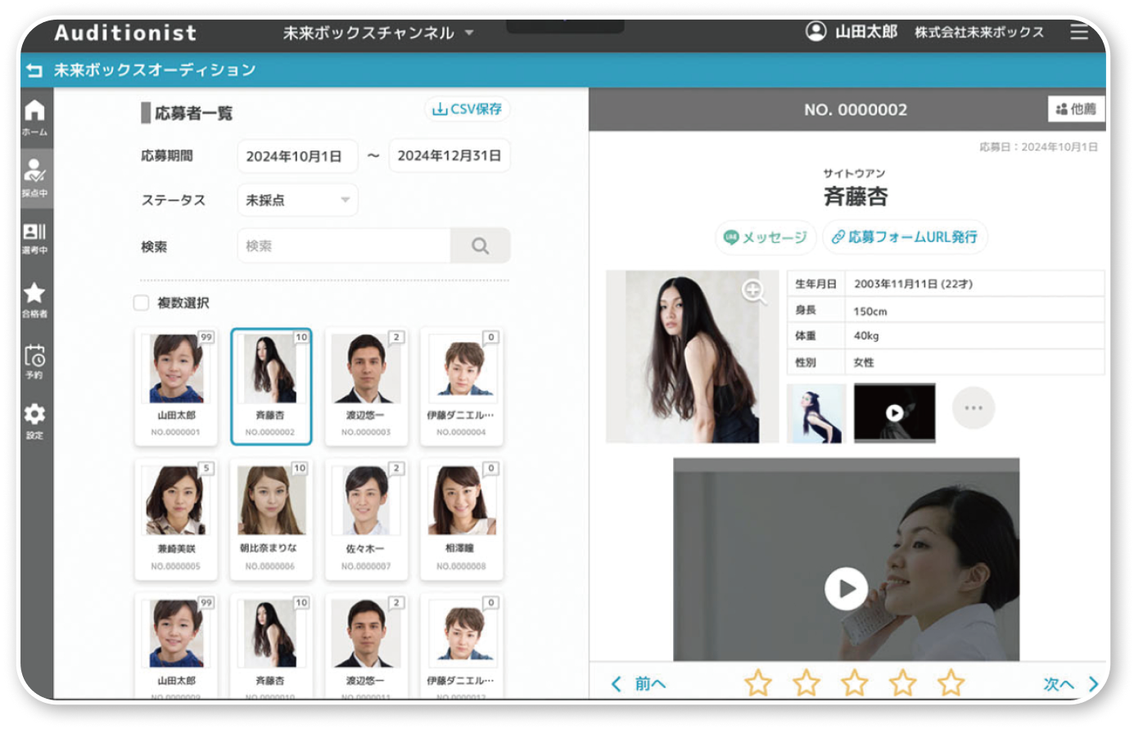The width and height of the screenshot is (1134, 729).
Task: Open the ホーム section in the sidebar
Action: 34,115
